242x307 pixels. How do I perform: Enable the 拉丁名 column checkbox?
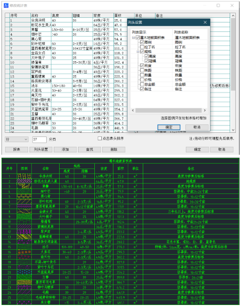(x=142, y=47)
